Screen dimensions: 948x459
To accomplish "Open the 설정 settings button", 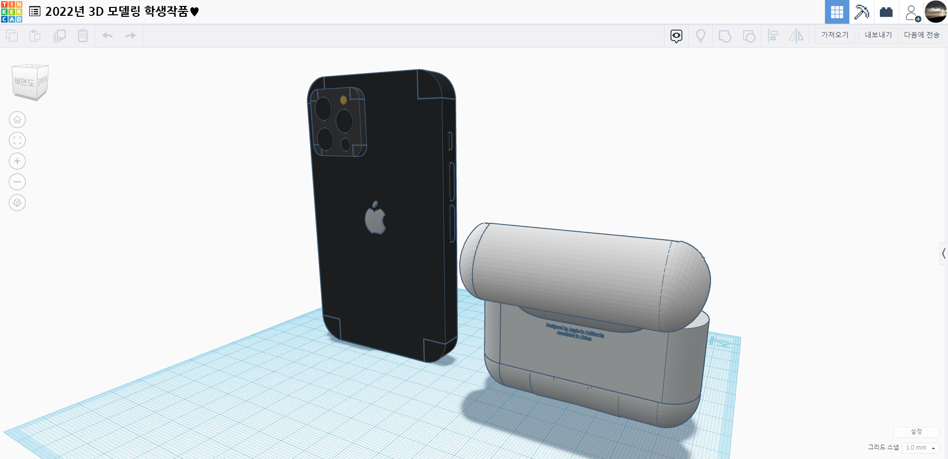I will point(916,432).
